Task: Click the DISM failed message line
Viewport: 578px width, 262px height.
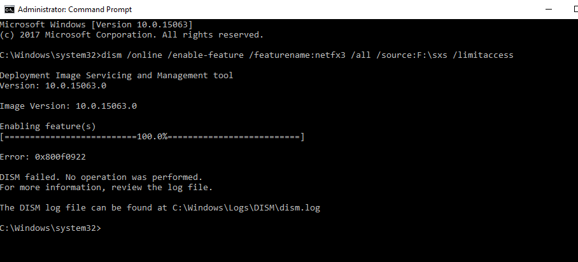Action: click(x=101, y=177)
